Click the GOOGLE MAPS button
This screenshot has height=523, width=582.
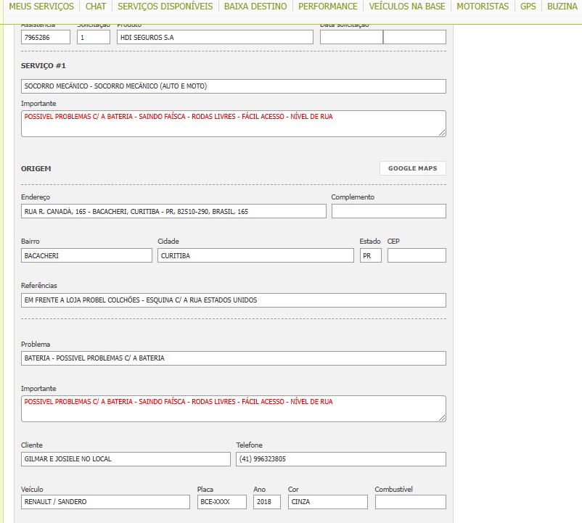(x=412, y=168)
